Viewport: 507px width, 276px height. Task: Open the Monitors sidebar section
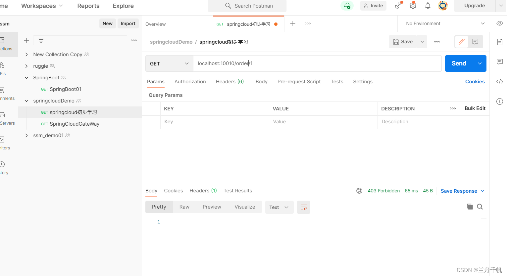tap(5, 143)
